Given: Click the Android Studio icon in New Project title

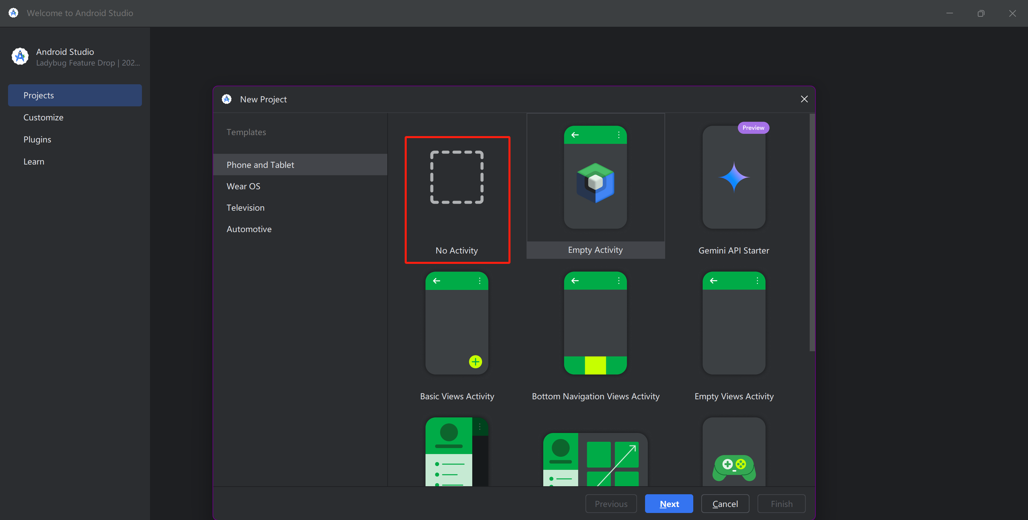Looking at the screenshot, I should click(x=227, y=99).
